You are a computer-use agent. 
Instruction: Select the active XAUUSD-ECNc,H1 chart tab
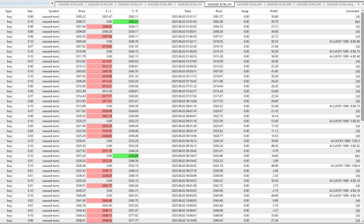click(220, 5)
